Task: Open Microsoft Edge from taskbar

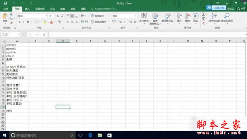Action: tap(90, 135)
